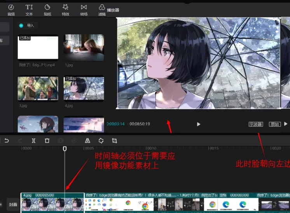This screenshot has width=290, height=213.
Task: Select the 3.jpg media thumbnail
Action: pos(38,88)
